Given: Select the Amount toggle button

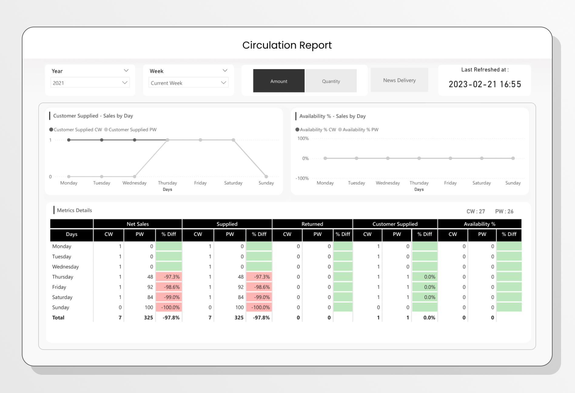Looking at the screenshot, I should 279,81.
